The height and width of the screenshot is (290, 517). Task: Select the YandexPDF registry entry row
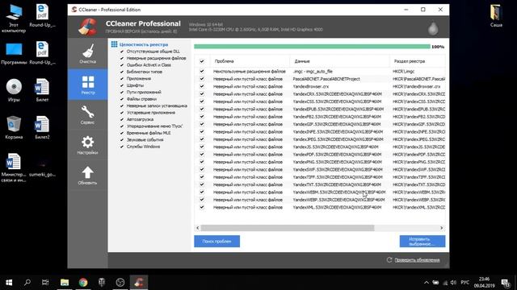(x=320, y=154)
